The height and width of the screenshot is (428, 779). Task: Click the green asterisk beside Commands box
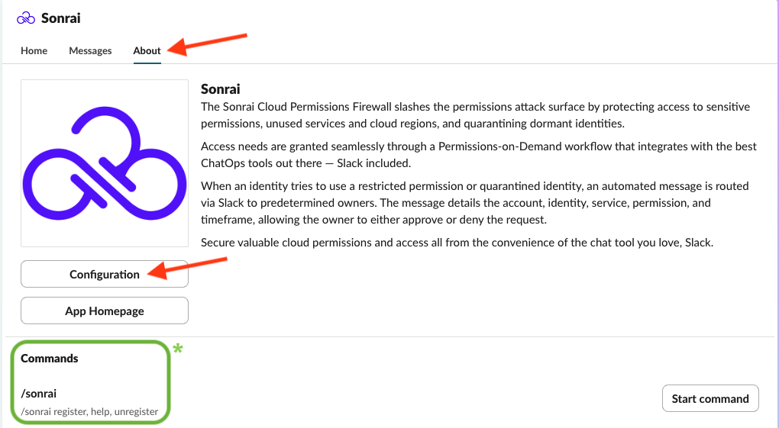[x=178, y=349]
